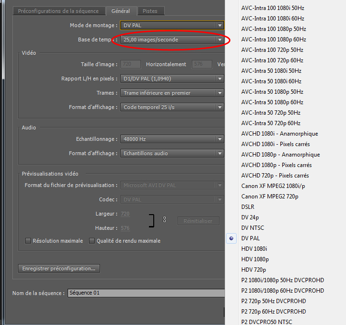
Task: Choose AVCHD 1080i - Anamorphique
Action: coord(279,134)
